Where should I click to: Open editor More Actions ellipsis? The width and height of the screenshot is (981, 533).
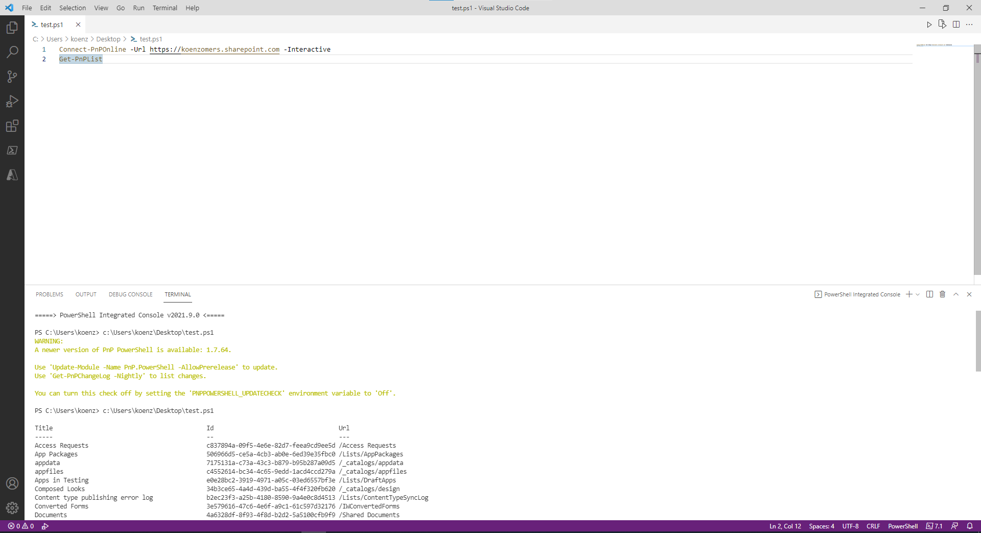969,25
